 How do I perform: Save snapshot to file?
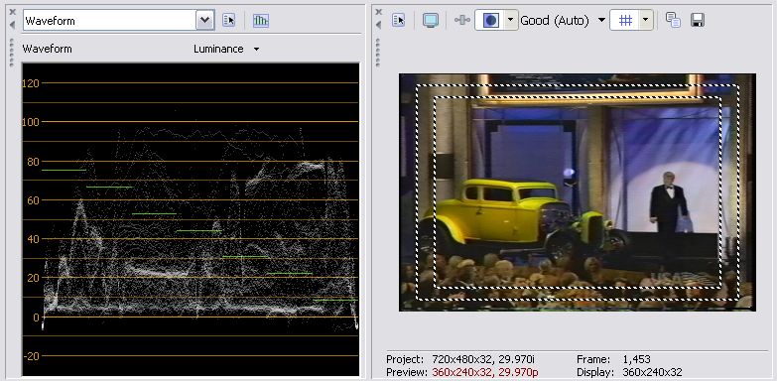pos(698,20)
